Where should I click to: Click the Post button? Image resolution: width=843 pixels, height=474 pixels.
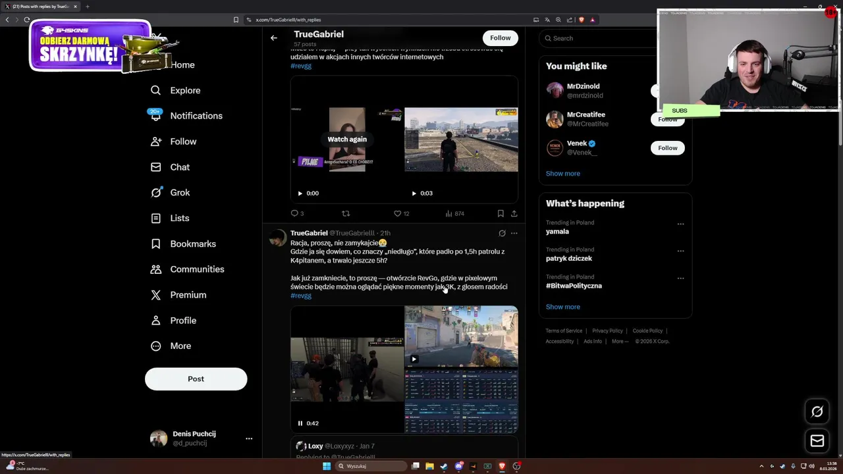click(x=196, y=379)
